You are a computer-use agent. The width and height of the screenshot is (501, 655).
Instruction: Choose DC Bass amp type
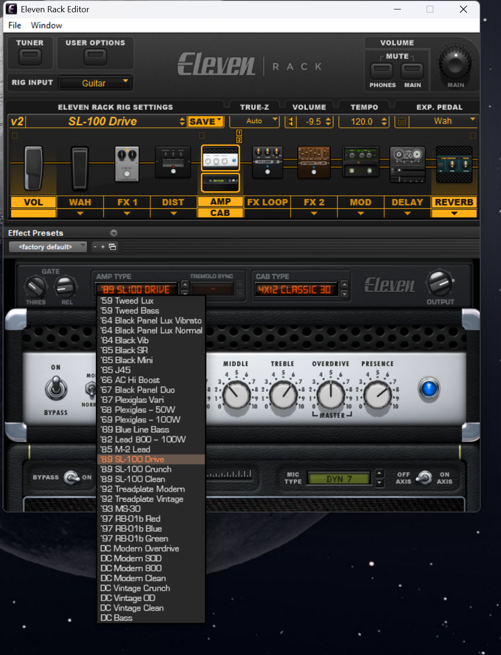coord(151,618)
